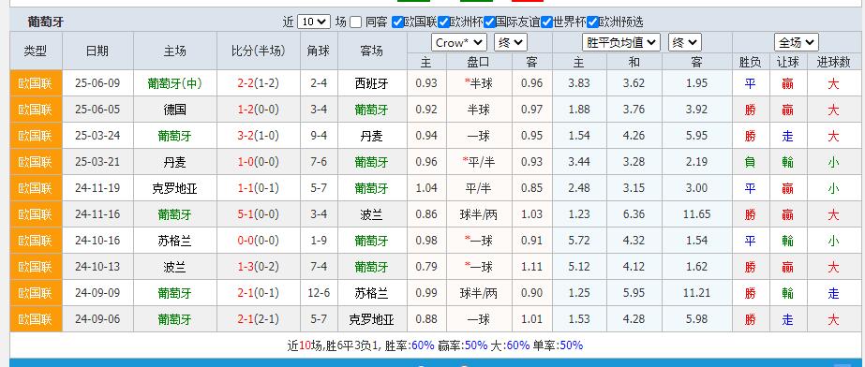The width and height of the screenshot is (865, 367).
Task: Open score 0-0(0-0) match details
Action: point(258,241)
